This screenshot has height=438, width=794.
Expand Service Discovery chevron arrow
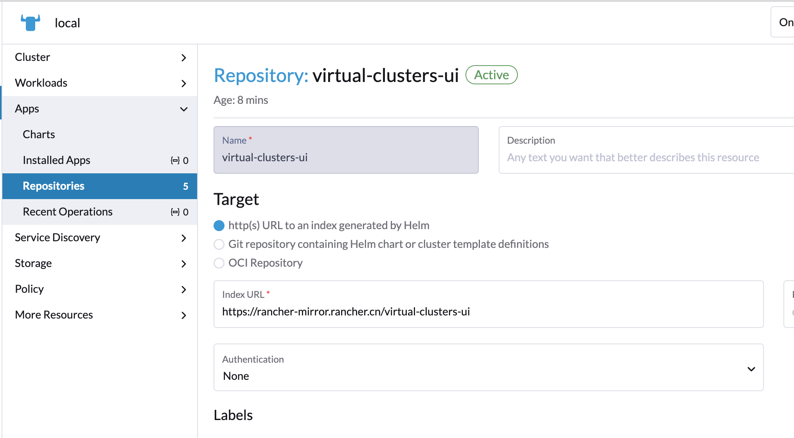[x=184, y=238]
